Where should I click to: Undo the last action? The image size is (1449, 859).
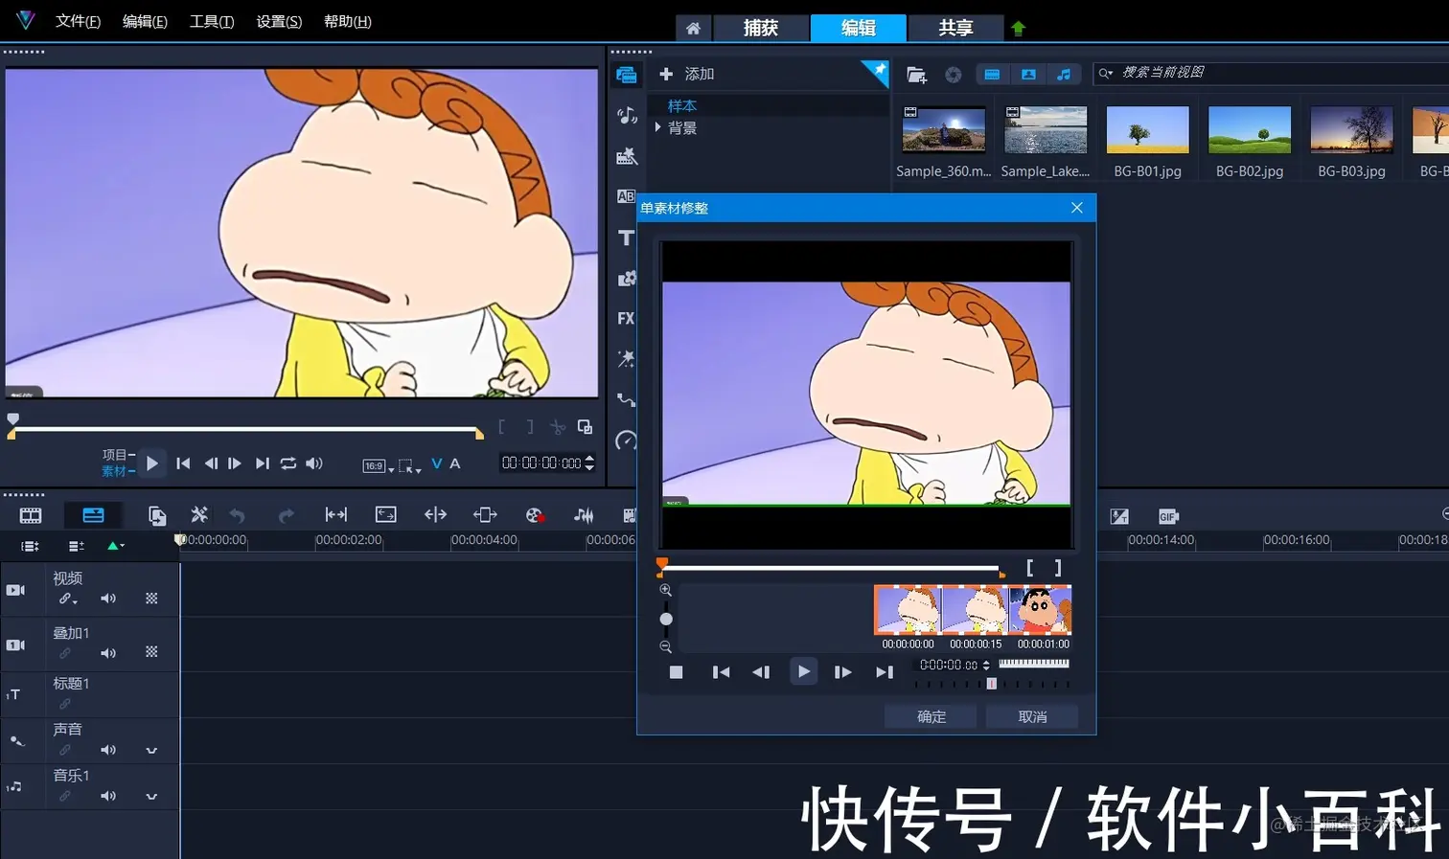click(x=238, y=516)
